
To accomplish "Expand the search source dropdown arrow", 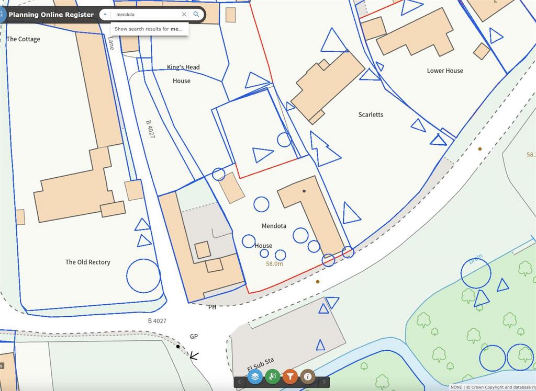I will 105,14.
